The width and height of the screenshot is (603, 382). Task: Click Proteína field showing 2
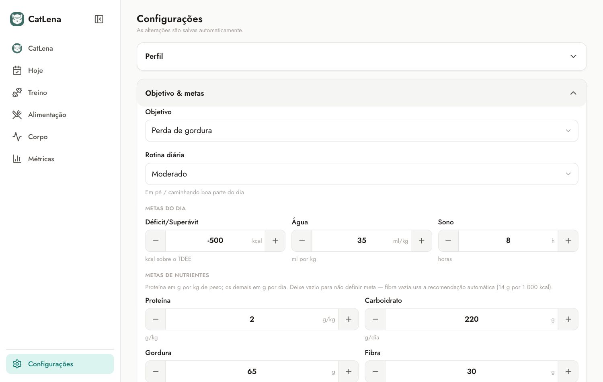pyautogui.click(x=252, y=319)
